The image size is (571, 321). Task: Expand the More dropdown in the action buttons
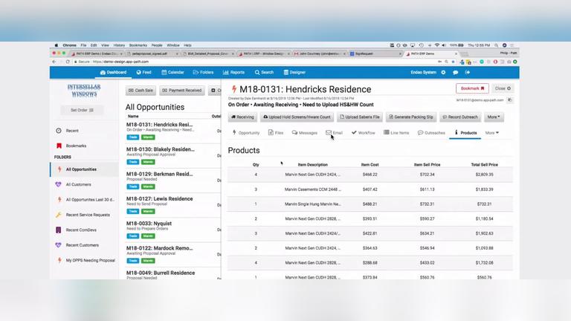[x=494, y=117]
